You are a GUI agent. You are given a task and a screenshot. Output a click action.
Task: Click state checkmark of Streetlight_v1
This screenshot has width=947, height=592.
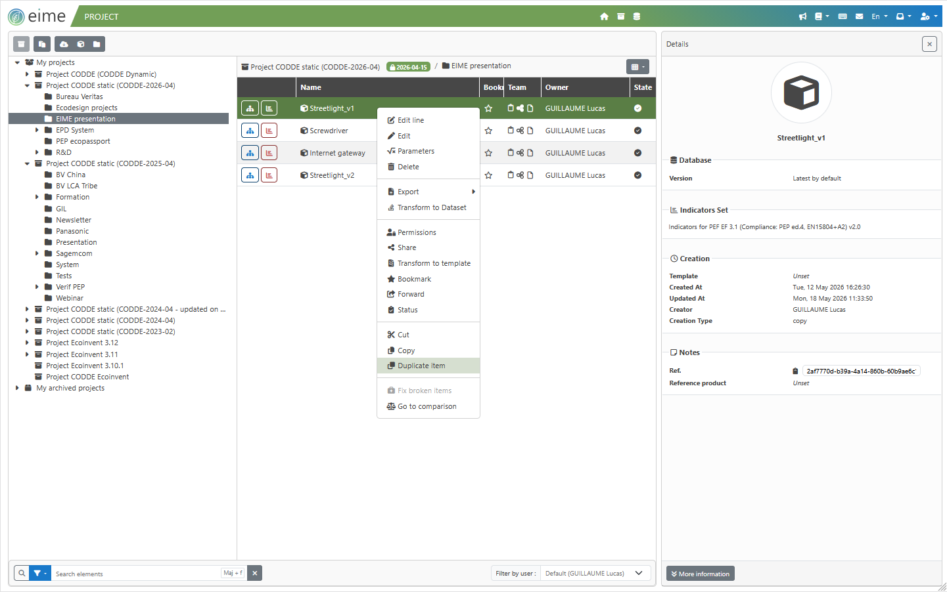click(x=637, y=108)
